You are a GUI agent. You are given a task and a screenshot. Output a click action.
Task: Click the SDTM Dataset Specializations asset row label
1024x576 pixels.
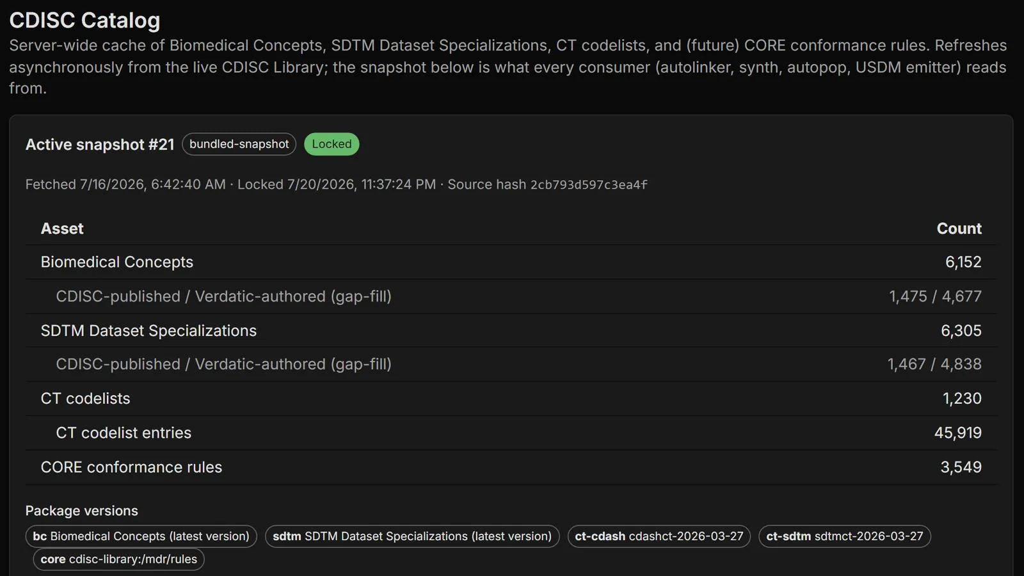pyautogui.click(x=148, y=330)
